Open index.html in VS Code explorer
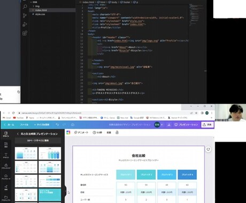Viewport: 246px width, 203px height. coord(41,10)
